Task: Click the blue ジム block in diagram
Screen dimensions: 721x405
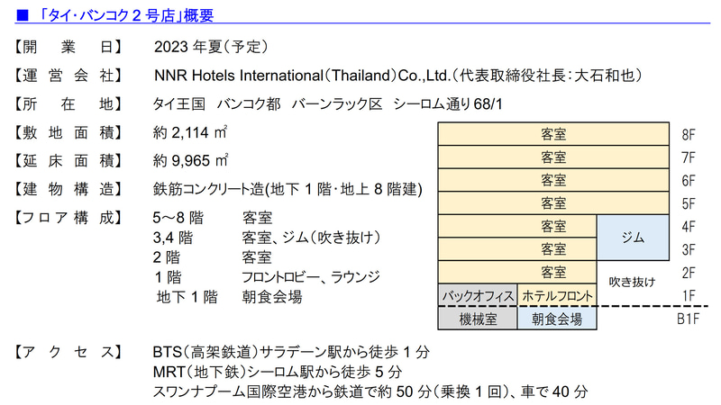Action: 634,238
